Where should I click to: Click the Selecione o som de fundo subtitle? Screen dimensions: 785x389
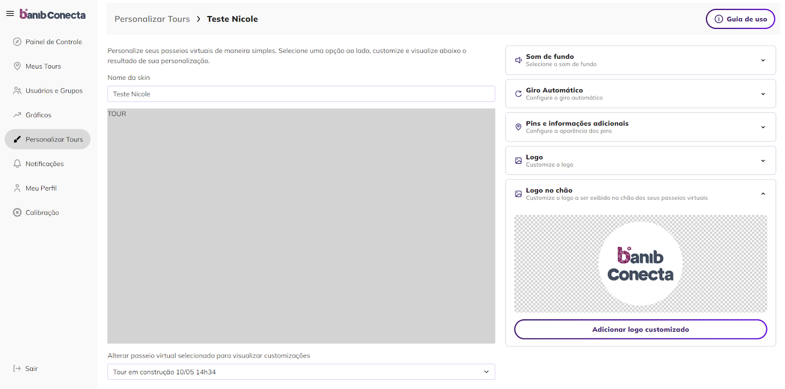(x=561, y=64)
